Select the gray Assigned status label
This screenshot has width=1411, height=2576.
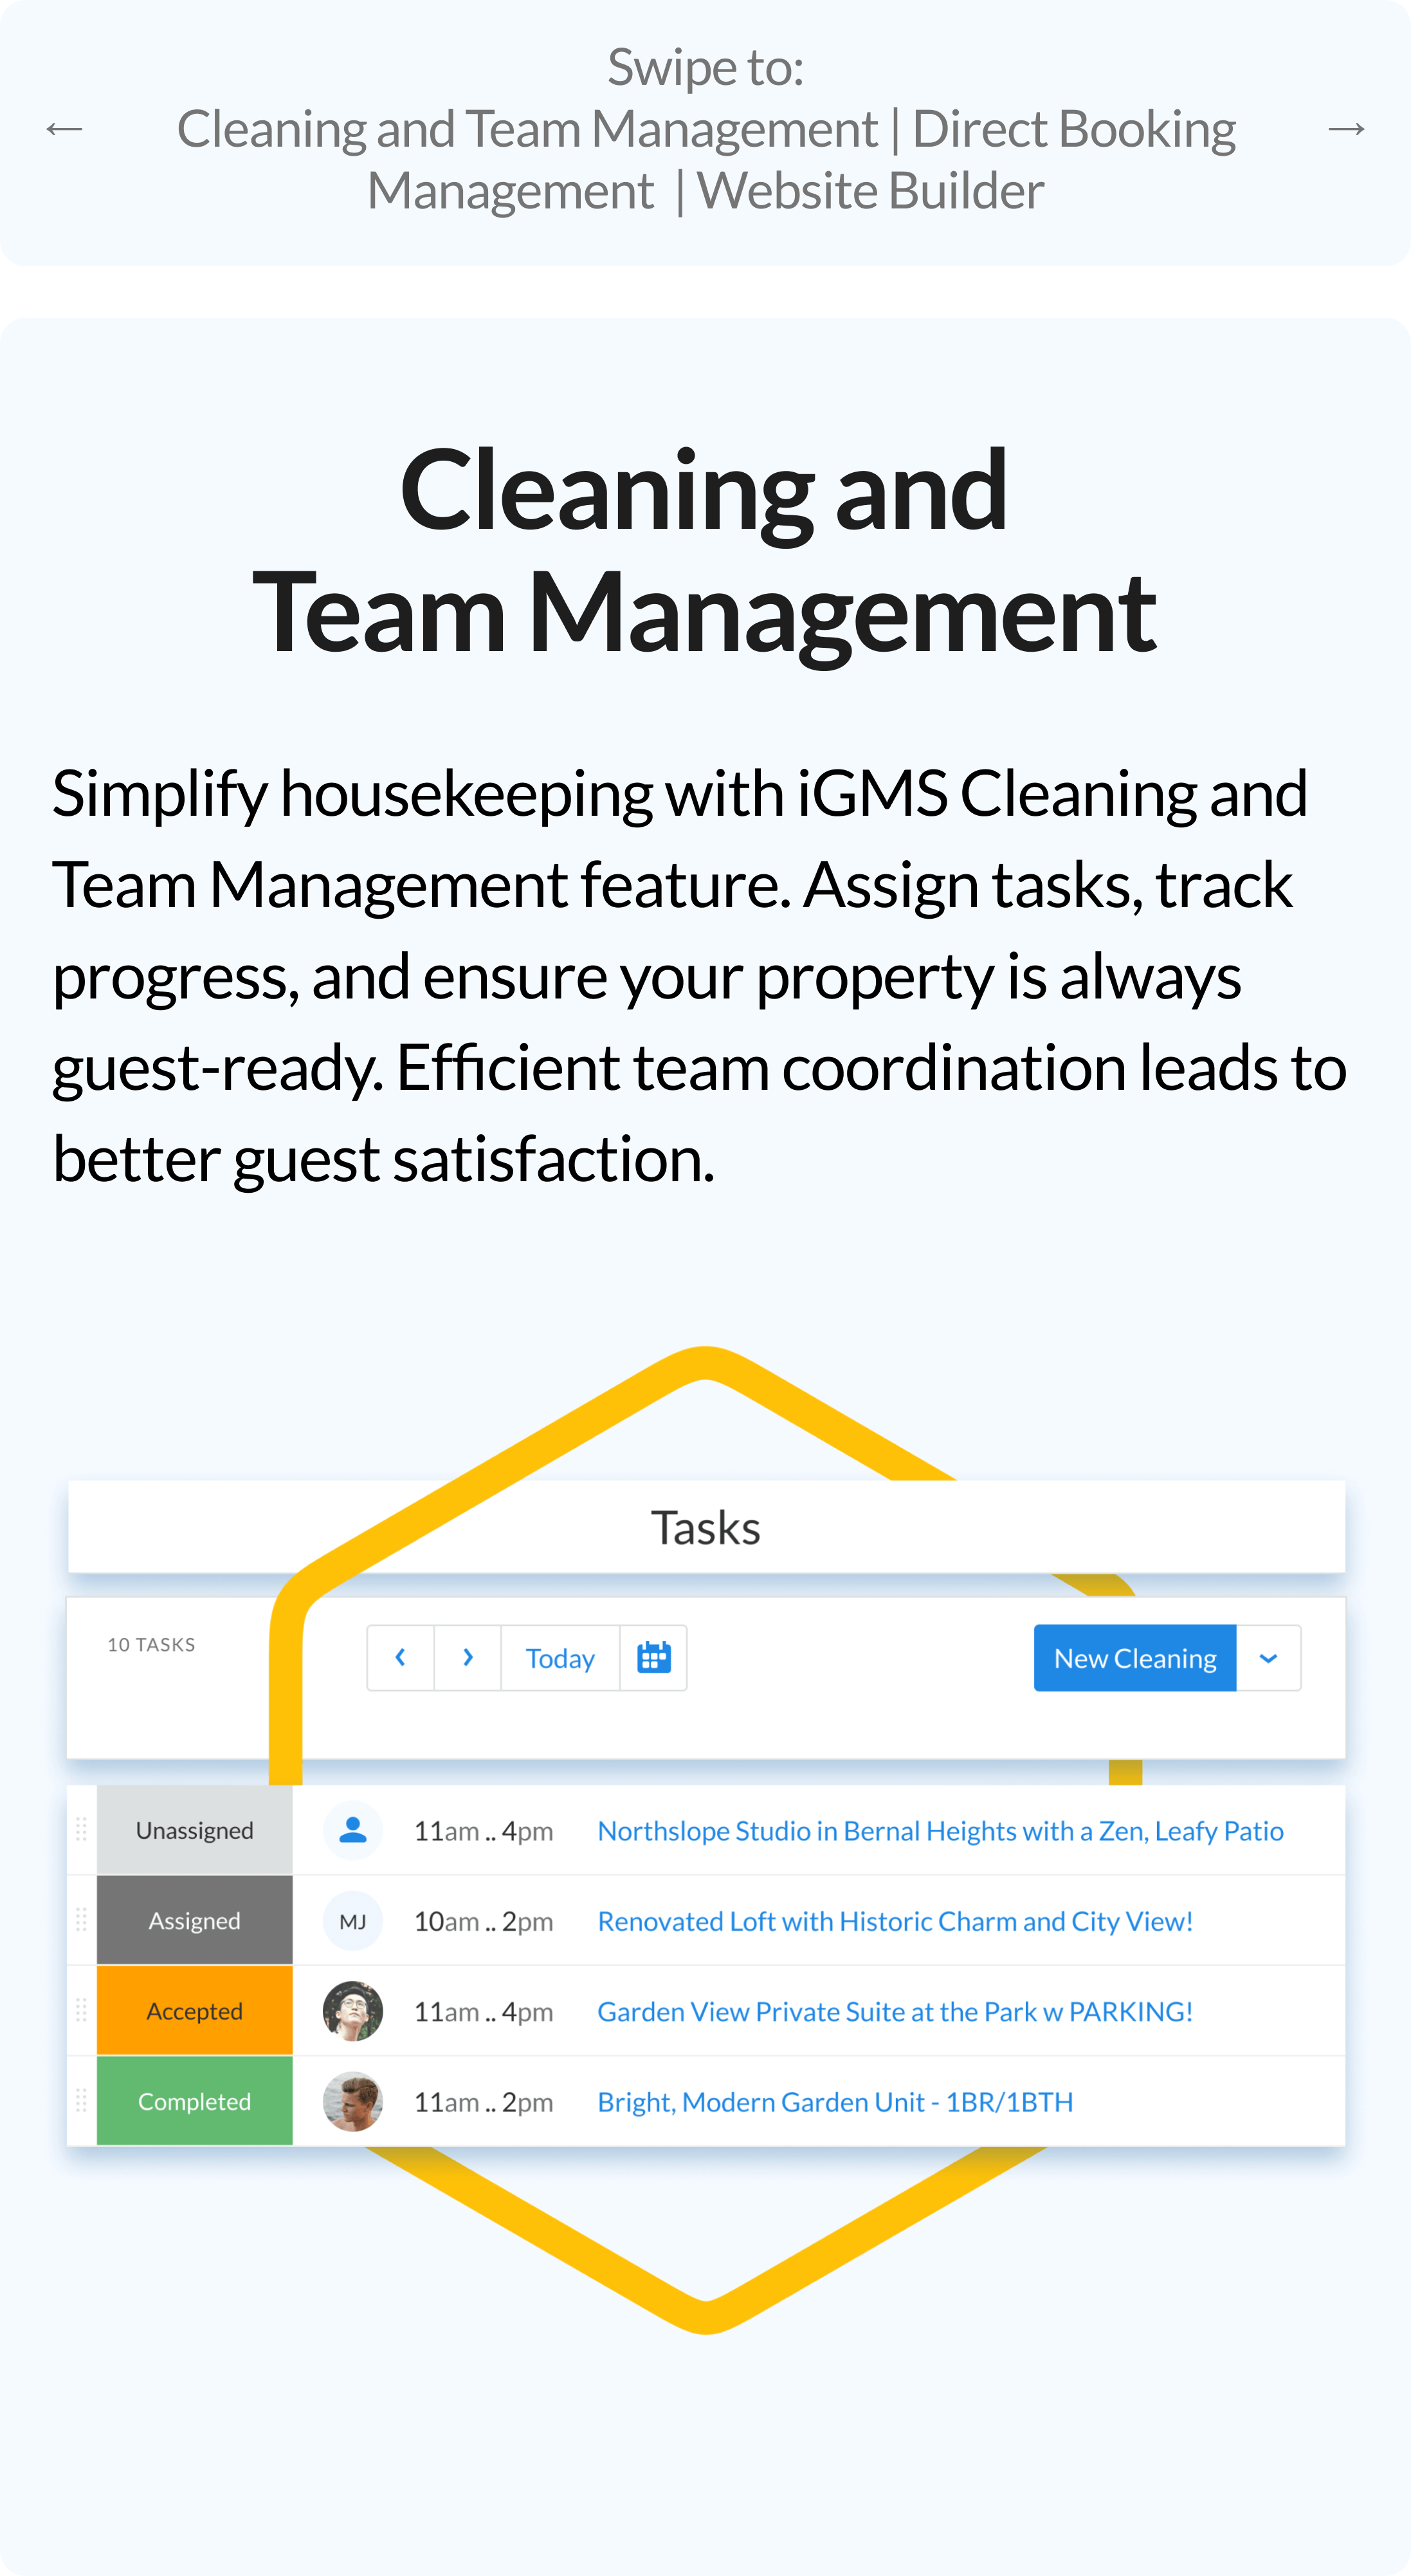(x=195, y=1920)
